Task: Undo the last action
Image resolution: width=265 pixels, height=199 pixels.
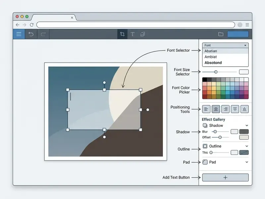Action: pyautogui.click(x=31, y=34)
